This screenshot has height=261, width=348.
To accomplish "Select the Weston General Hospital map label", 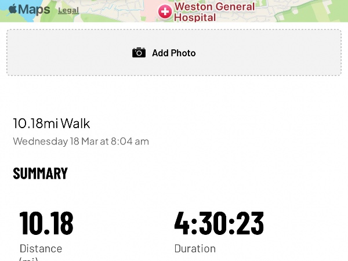I will pyautogui.click(x=215, y=12).
